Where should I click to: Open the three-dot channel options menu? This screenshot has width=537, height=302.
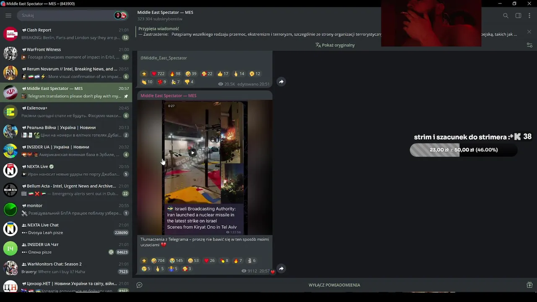tap(529, 16)
